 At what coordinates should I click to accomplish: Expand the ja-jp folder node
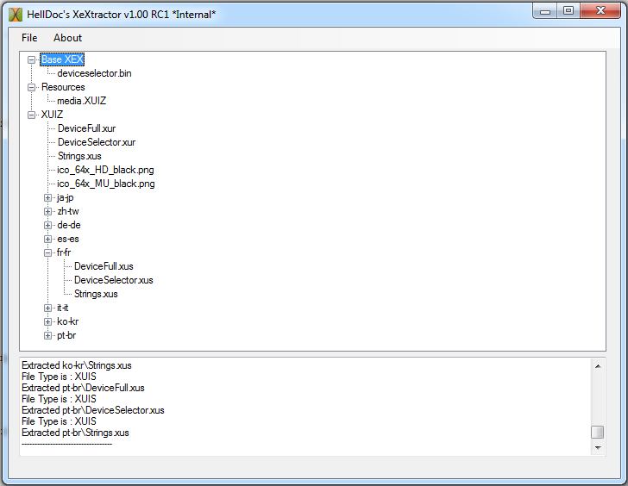[48, 197]
